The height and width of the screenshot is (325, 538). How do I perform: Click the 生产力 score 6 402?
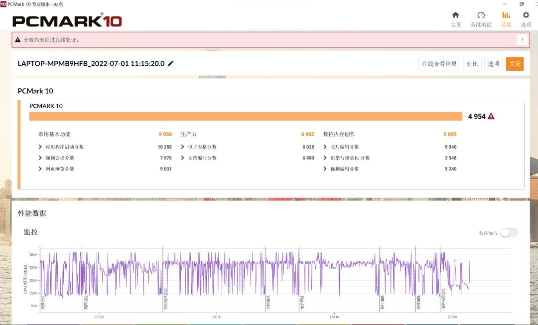click(x=307, y=134)
